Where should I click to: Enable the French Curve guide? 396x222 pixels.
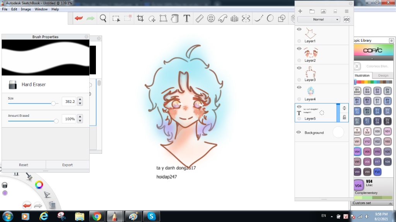223,18
